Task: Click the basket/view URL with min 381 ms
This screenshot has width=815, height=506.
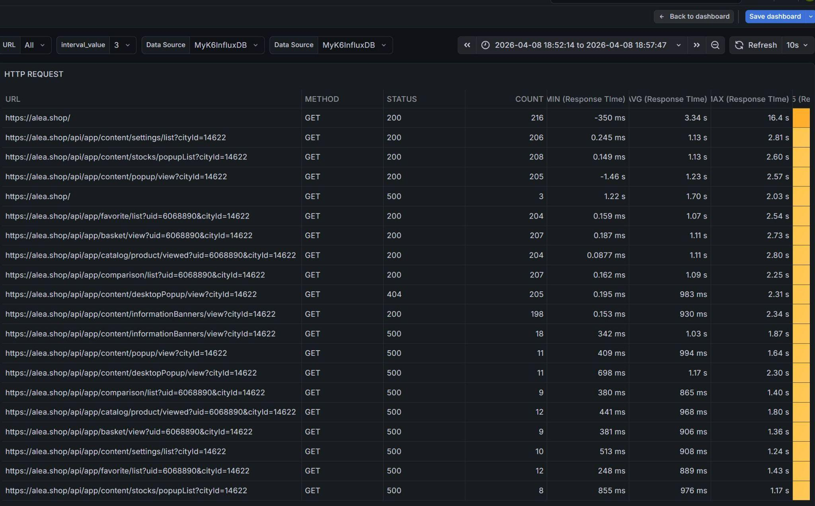Action: click(129, 432)
